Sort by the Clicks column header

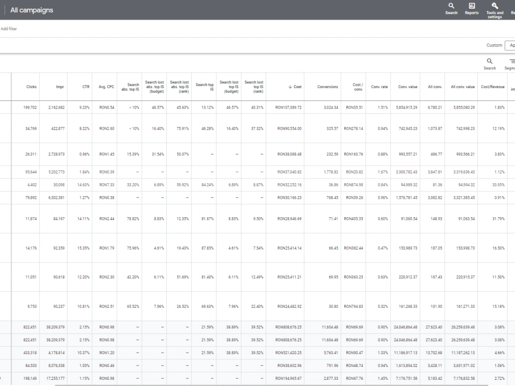click(x=31, y=86)
